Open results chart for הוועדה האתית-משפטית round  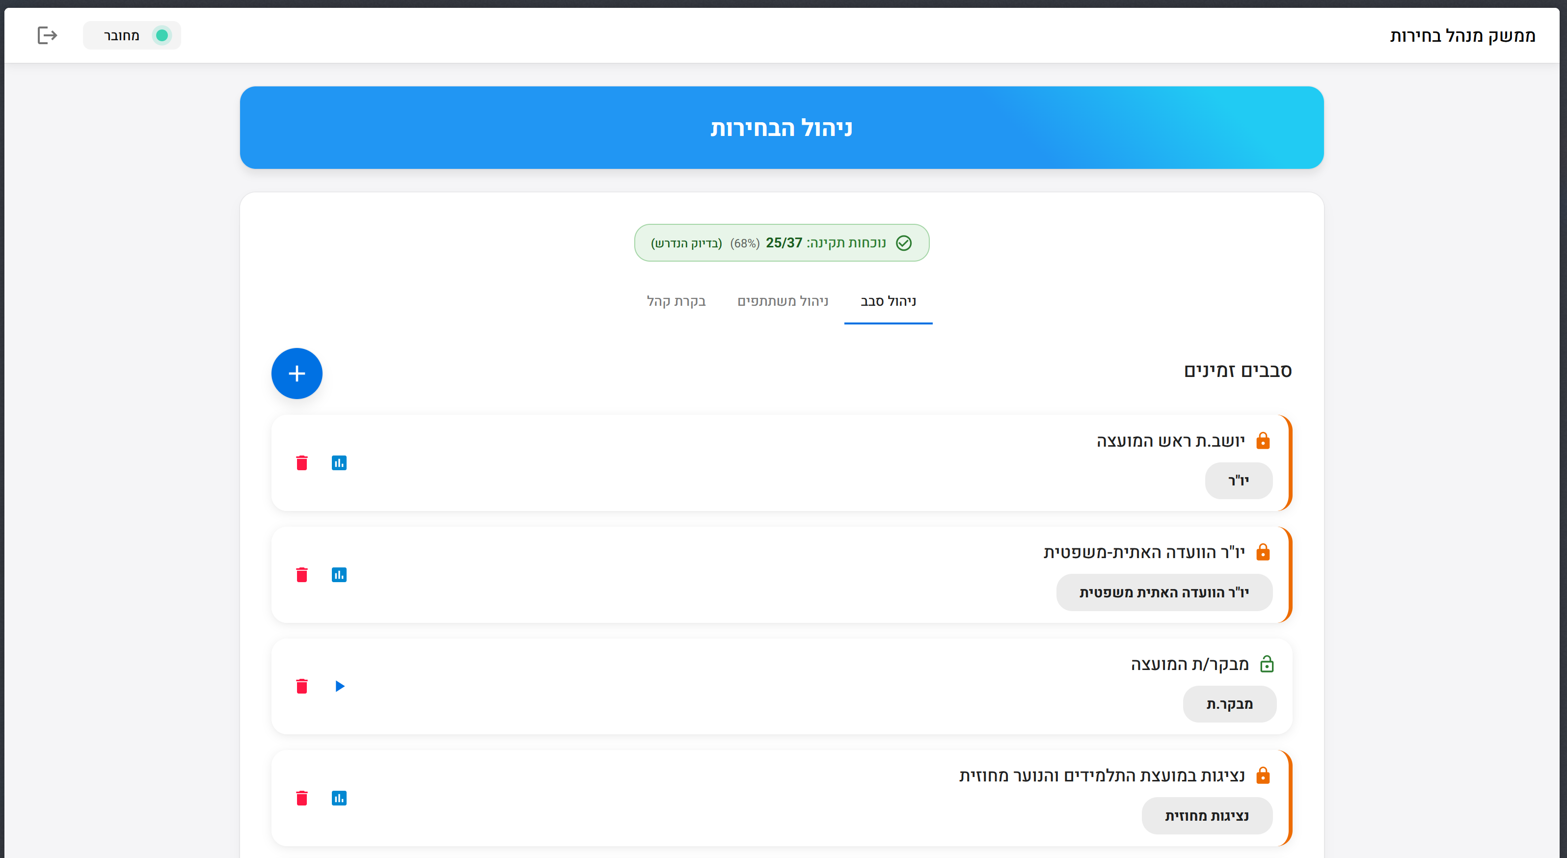(x=339, y=575)
